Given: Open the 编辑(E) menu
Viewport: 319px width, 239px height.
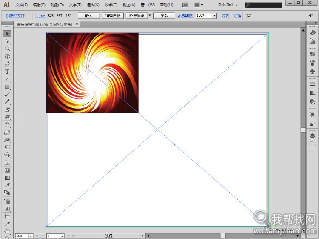Looking at the screenshot, I should pos(39,5).
